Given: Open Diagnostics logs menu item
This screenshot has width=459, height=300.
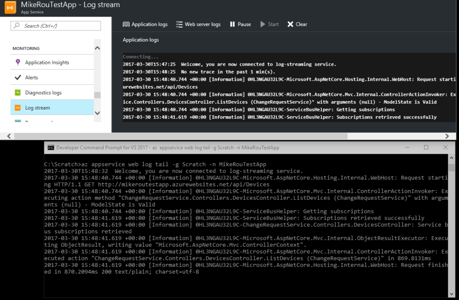Looking at the screenshot, I should (x=52, y=93).
